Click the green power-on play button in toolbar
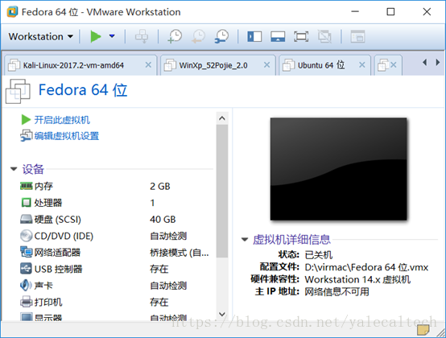Viewport: 446px width, 338px height. point(96,36)
